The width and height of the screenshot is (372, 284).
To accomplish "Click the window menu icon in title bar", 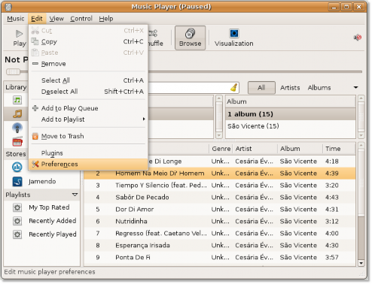I will click(x=8, y=7).
